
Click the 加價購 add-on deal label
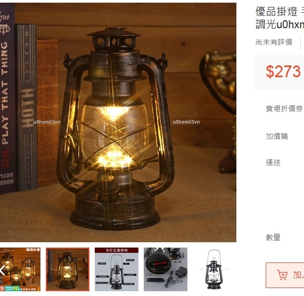[x=277, y=136]
